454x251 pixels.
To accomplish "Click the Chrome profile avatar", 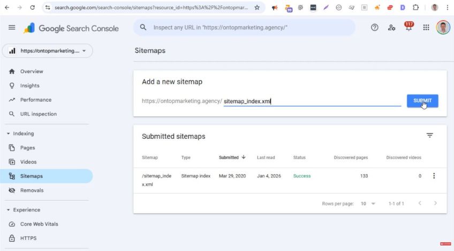I will [434, 7].
